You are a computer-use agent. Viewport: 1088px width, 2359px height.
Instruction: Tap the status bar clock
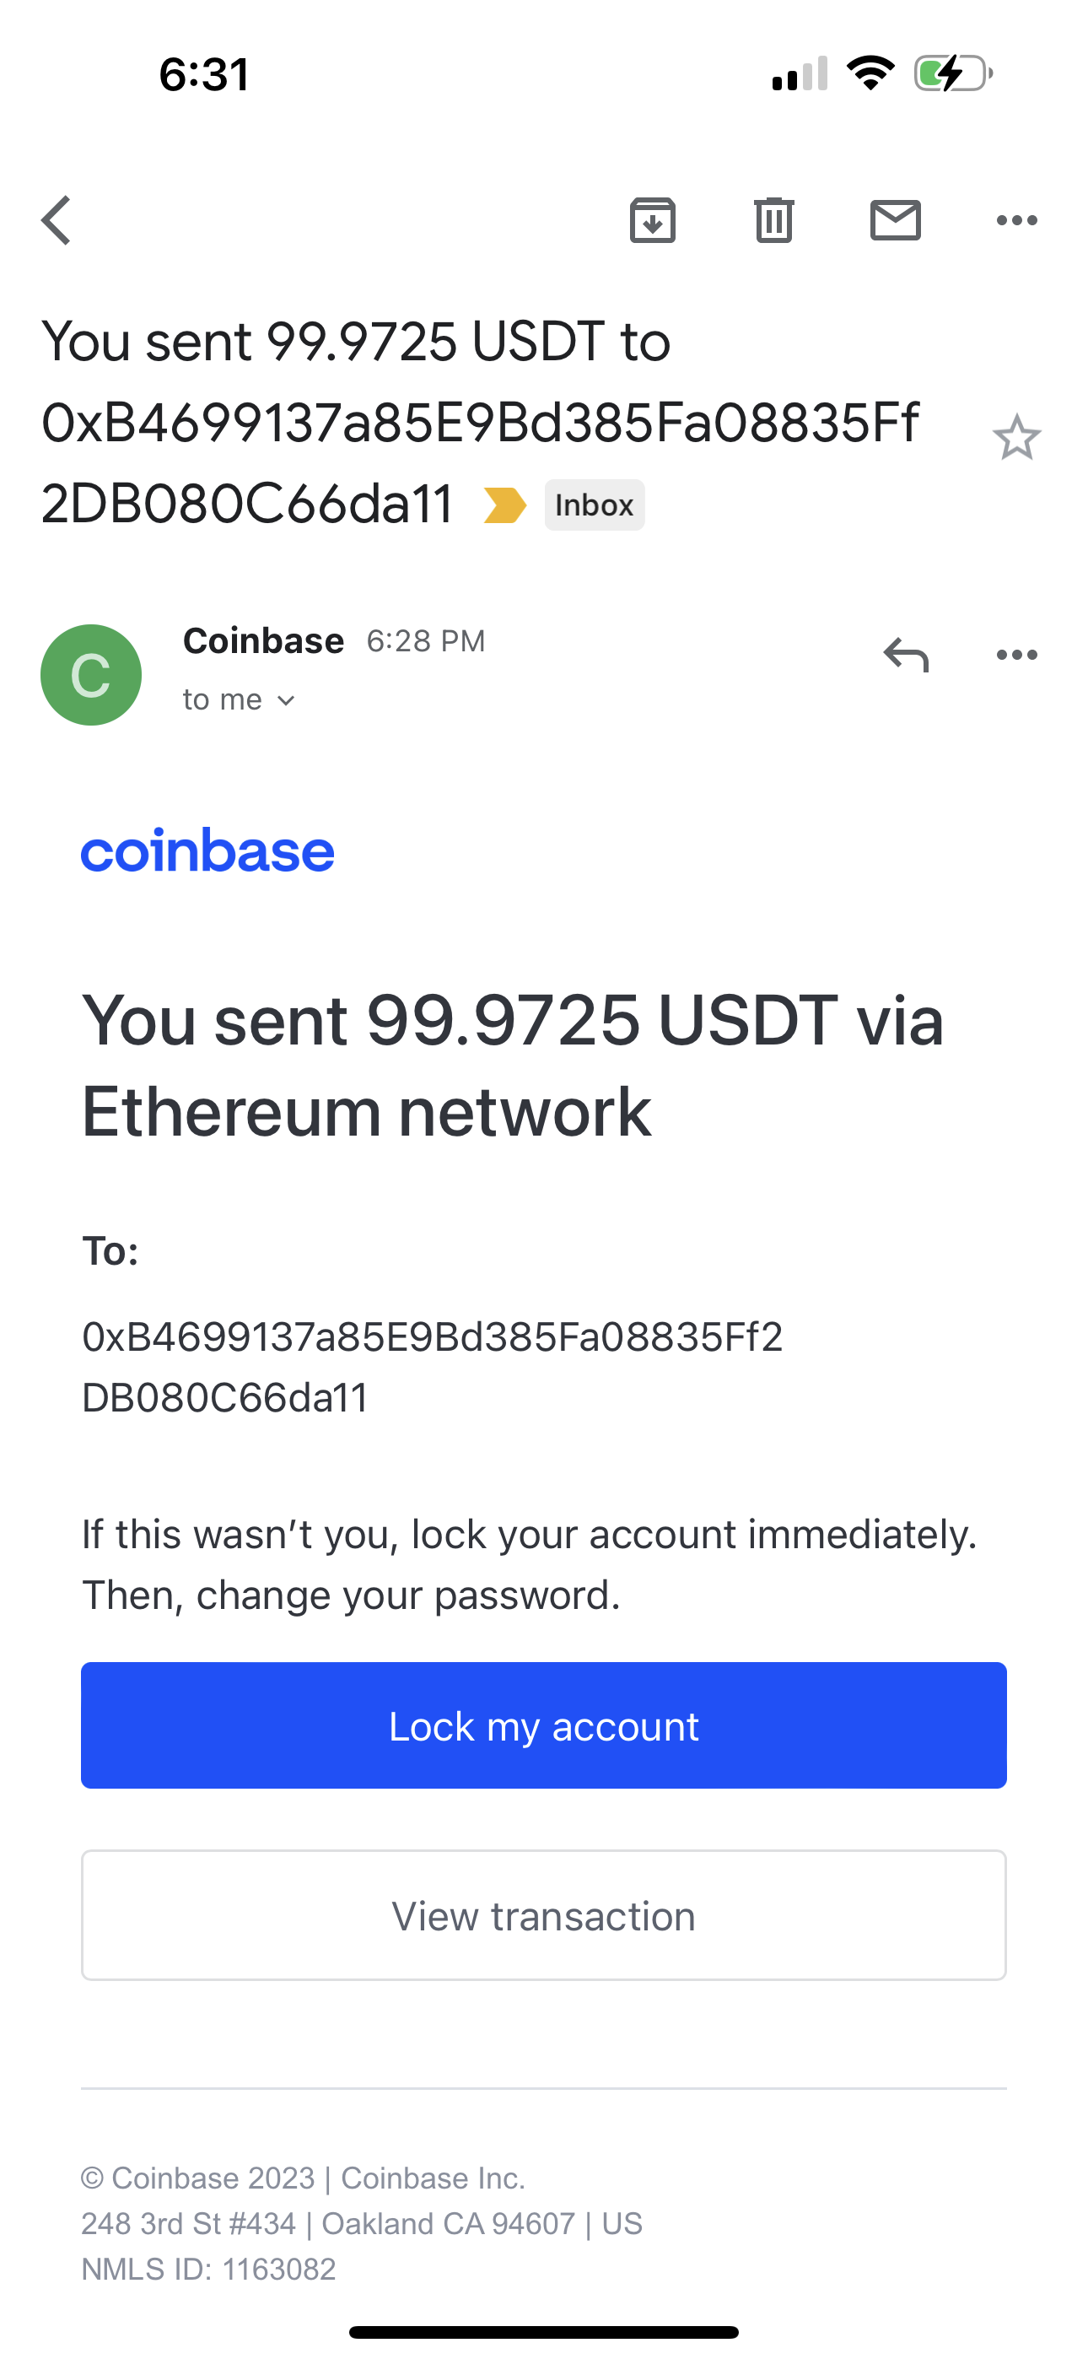203,74
